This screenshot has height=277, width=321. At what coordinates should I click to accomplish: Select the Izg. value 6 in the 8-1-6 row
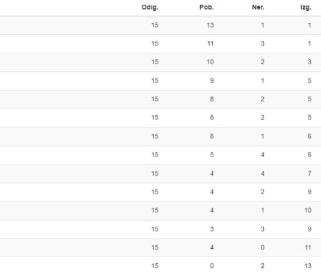(x=310, y=136)
